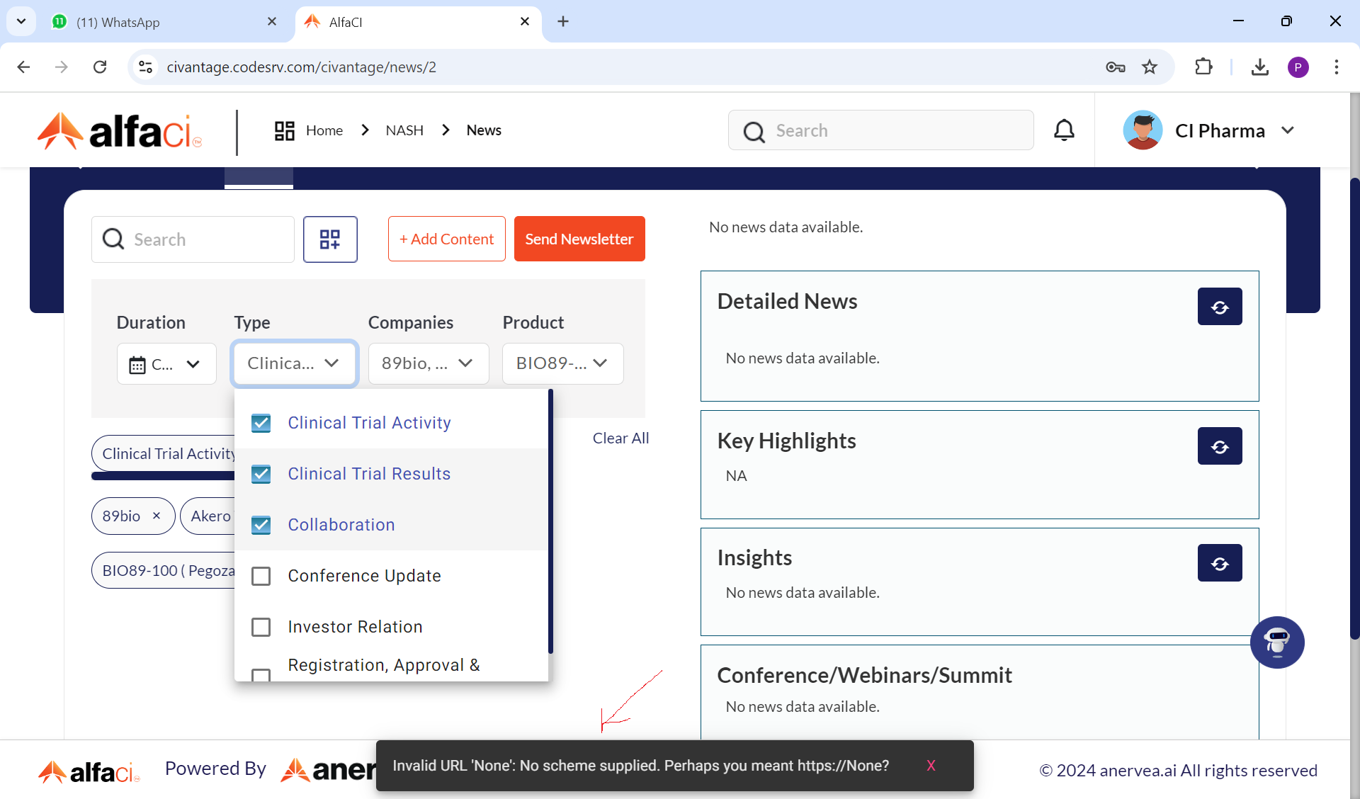Image resolution: width=1360 pixels, height=799 pixels.
Task: Refresh the Key Highlights section
Action: (1219, 446)
